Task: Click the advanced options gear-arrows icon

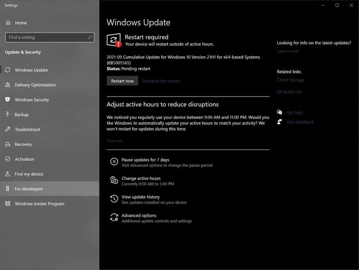Action: pos(114,217)
